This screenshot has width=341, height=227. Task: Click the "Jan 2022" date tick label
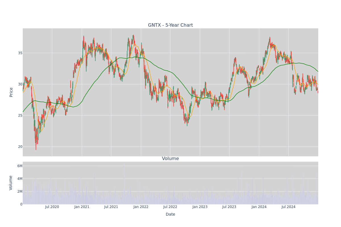click(141, 207)
